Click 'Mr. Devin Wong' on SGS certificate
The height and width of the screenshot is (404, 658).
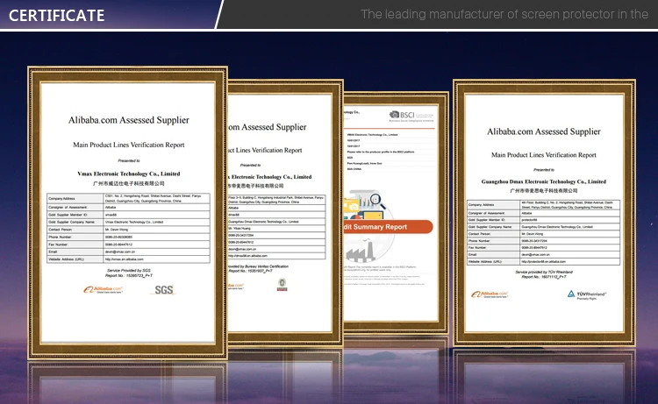tap(117, 230)
